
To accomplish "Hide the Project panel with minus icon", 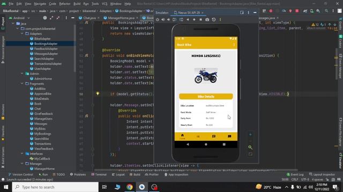I will tap(73, 18).
